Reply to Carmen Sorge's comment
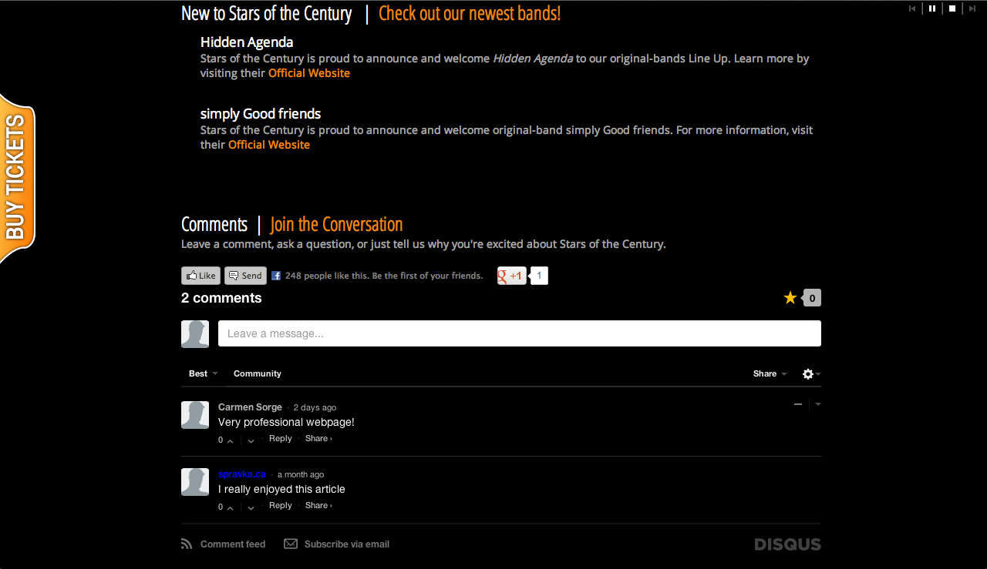The width and height of the screenshot is (987, 569). tap(281, 439)
